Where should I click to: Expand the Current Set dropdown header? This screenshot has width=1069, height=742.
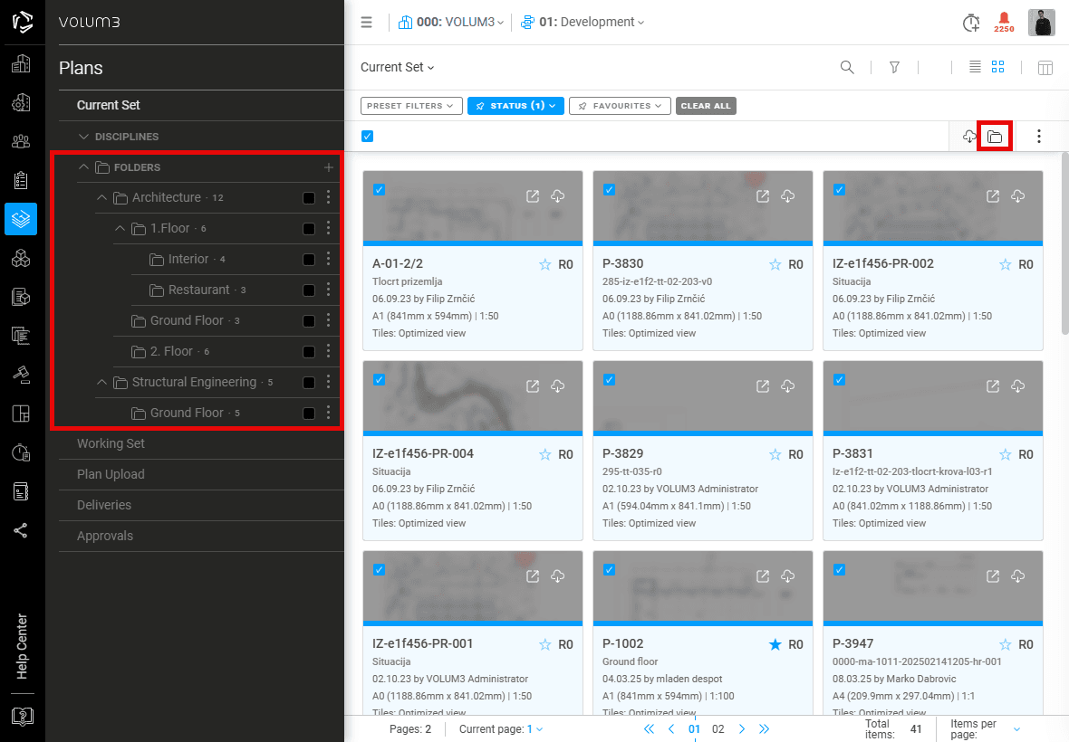pyautogui.click(x=397, y=67)
